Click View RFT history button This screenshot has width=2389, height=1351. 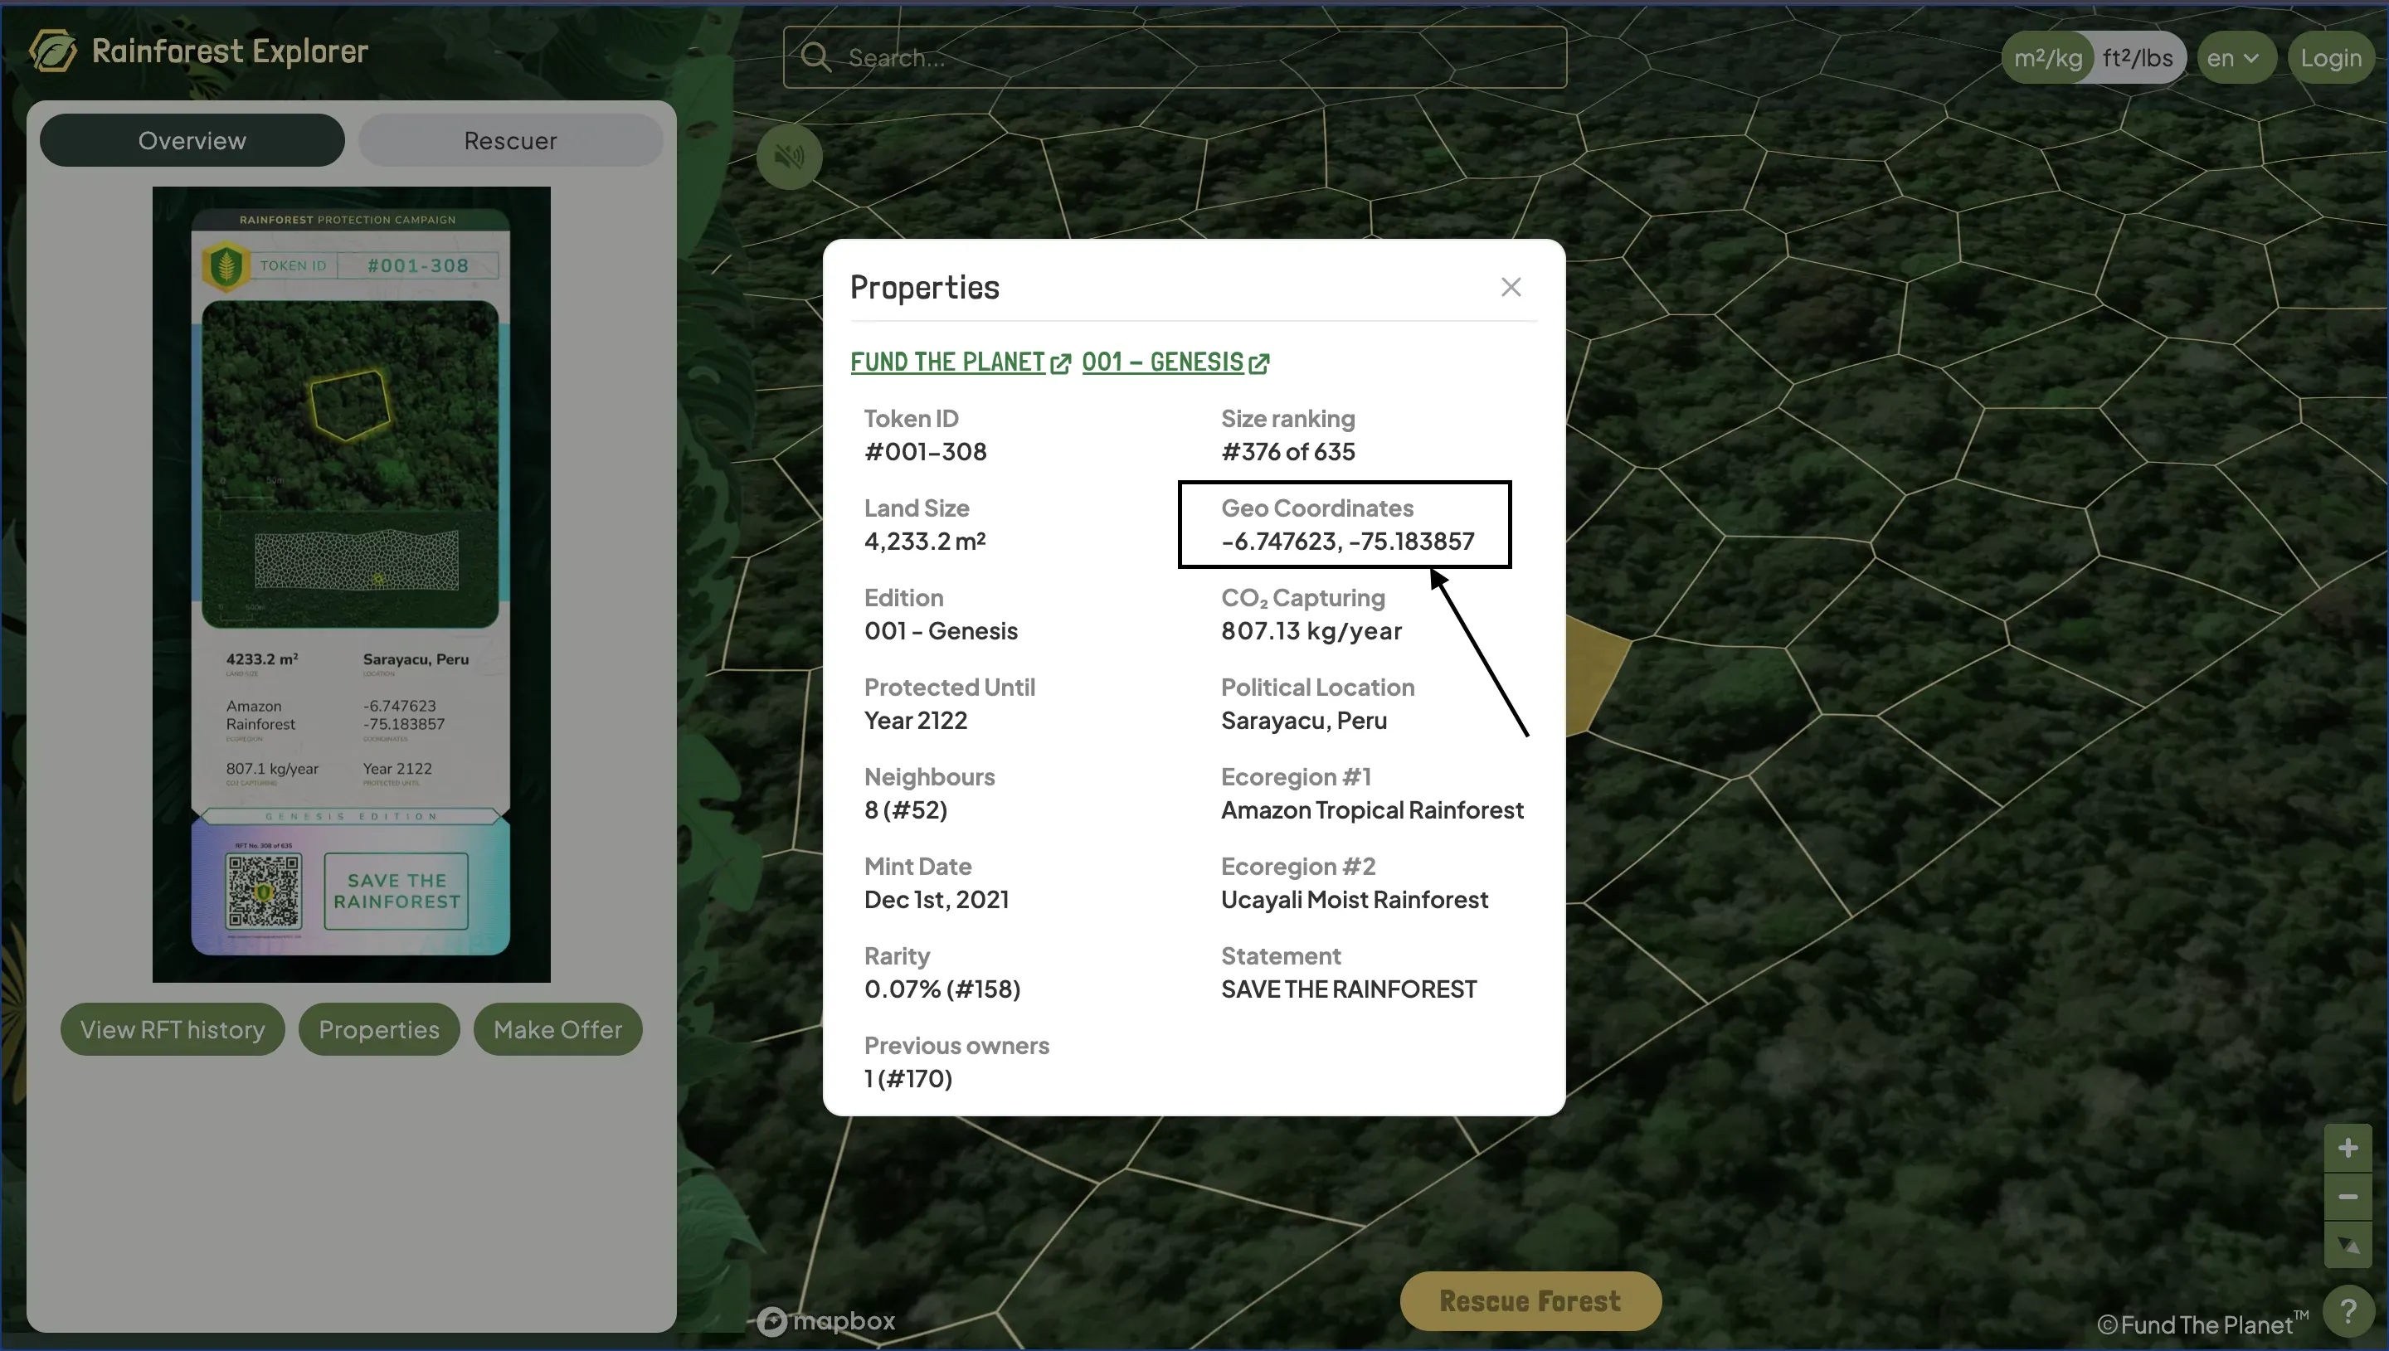coord(173,1029)
